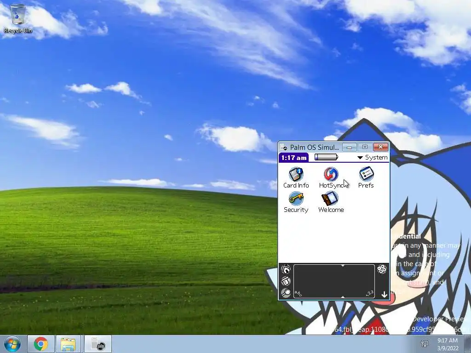Tap the Menu silkscreen icon
The height and width of the screenshot is (353, 471).
point(286,281)
